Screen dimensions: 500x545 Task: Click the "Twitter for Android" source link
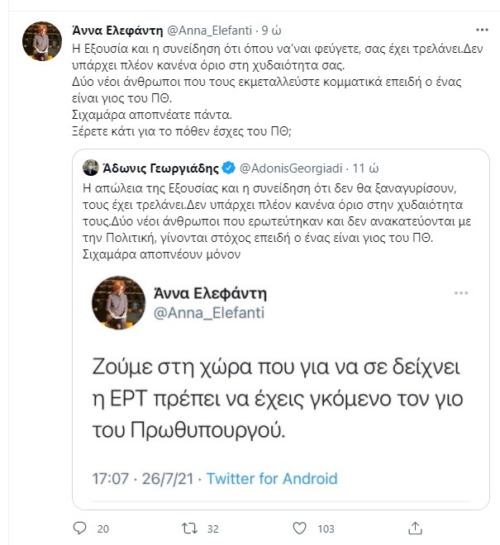point(271,478)
